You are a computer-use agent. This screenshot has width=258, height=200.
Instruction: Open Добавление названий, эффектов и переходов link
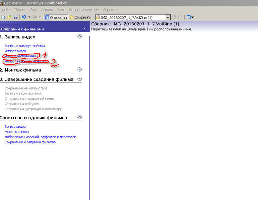40,137
